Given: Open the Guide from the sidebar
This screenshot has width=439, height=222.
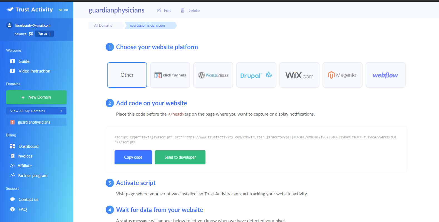Looking at the screenshot, I should pyautogui.click(x=24, y=61).
